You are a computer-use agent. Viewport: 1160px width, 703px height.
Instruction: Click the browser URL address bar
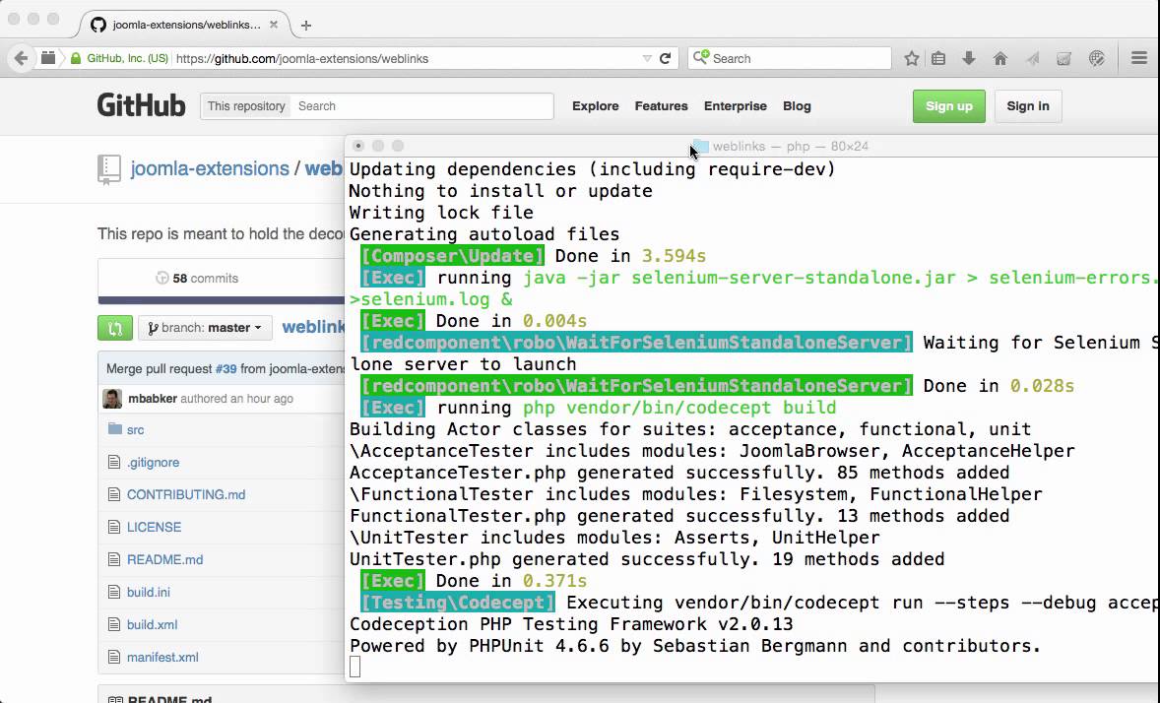407,58
